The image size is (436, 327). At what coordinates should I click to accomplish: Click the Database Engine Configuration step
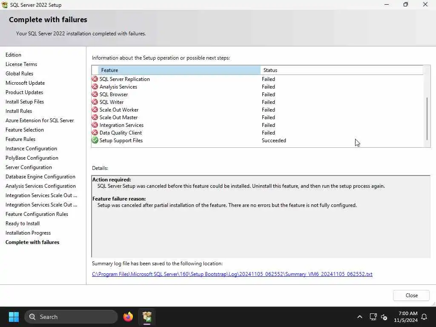pyautogui.click(x=40, y=177)
